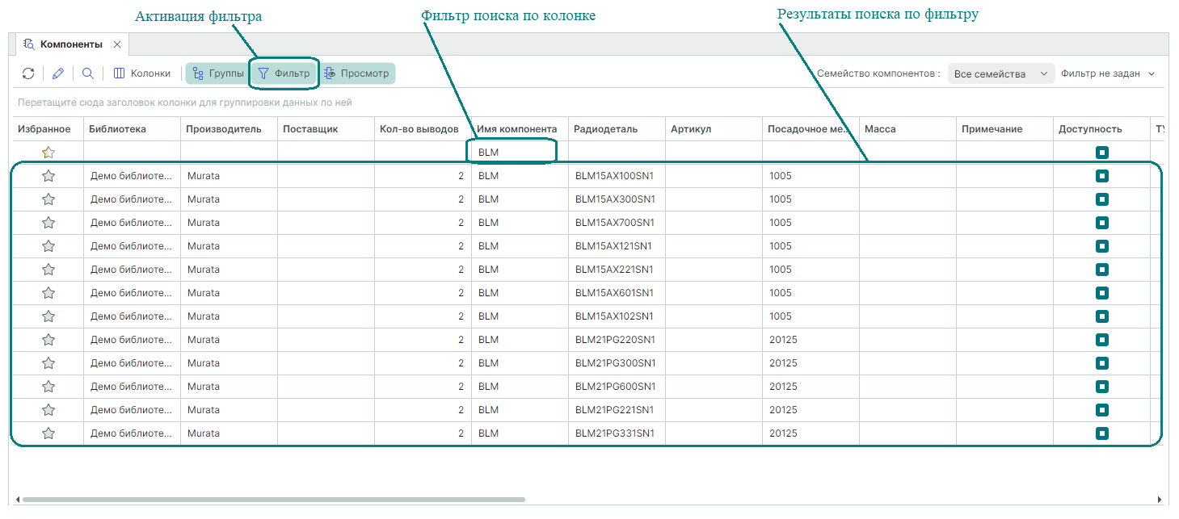Click the pencil edit icon
The image size is (1179, 519).
pyautogui.click(x=58, y=73)
